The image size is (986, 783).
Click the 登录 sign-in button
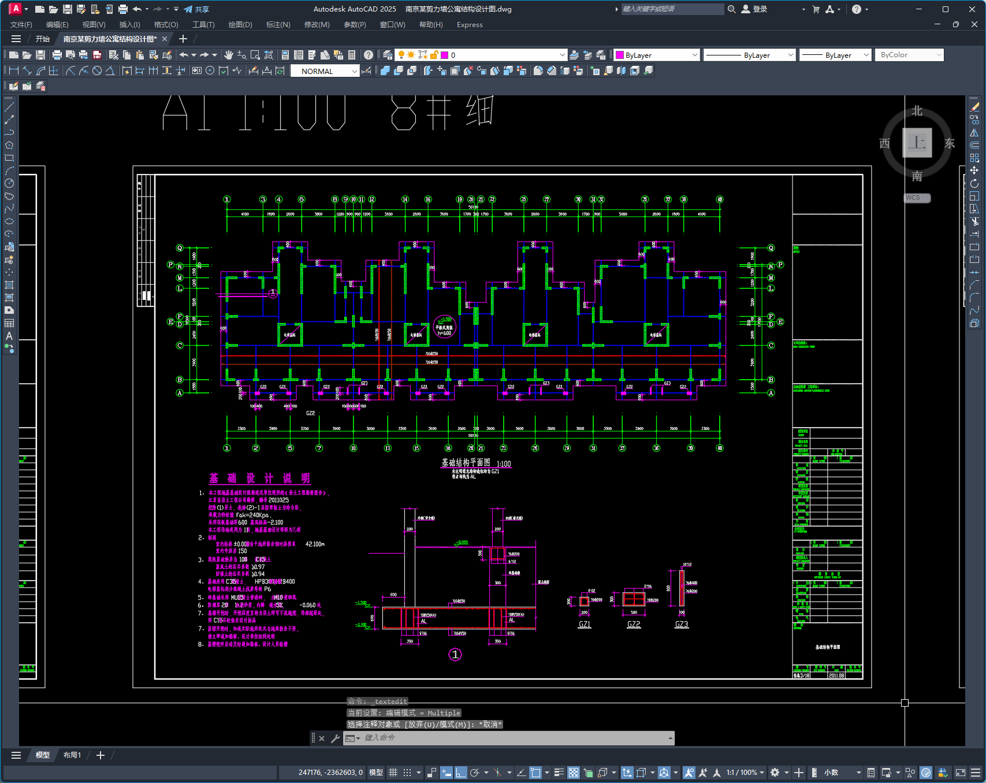click(754, 9)
